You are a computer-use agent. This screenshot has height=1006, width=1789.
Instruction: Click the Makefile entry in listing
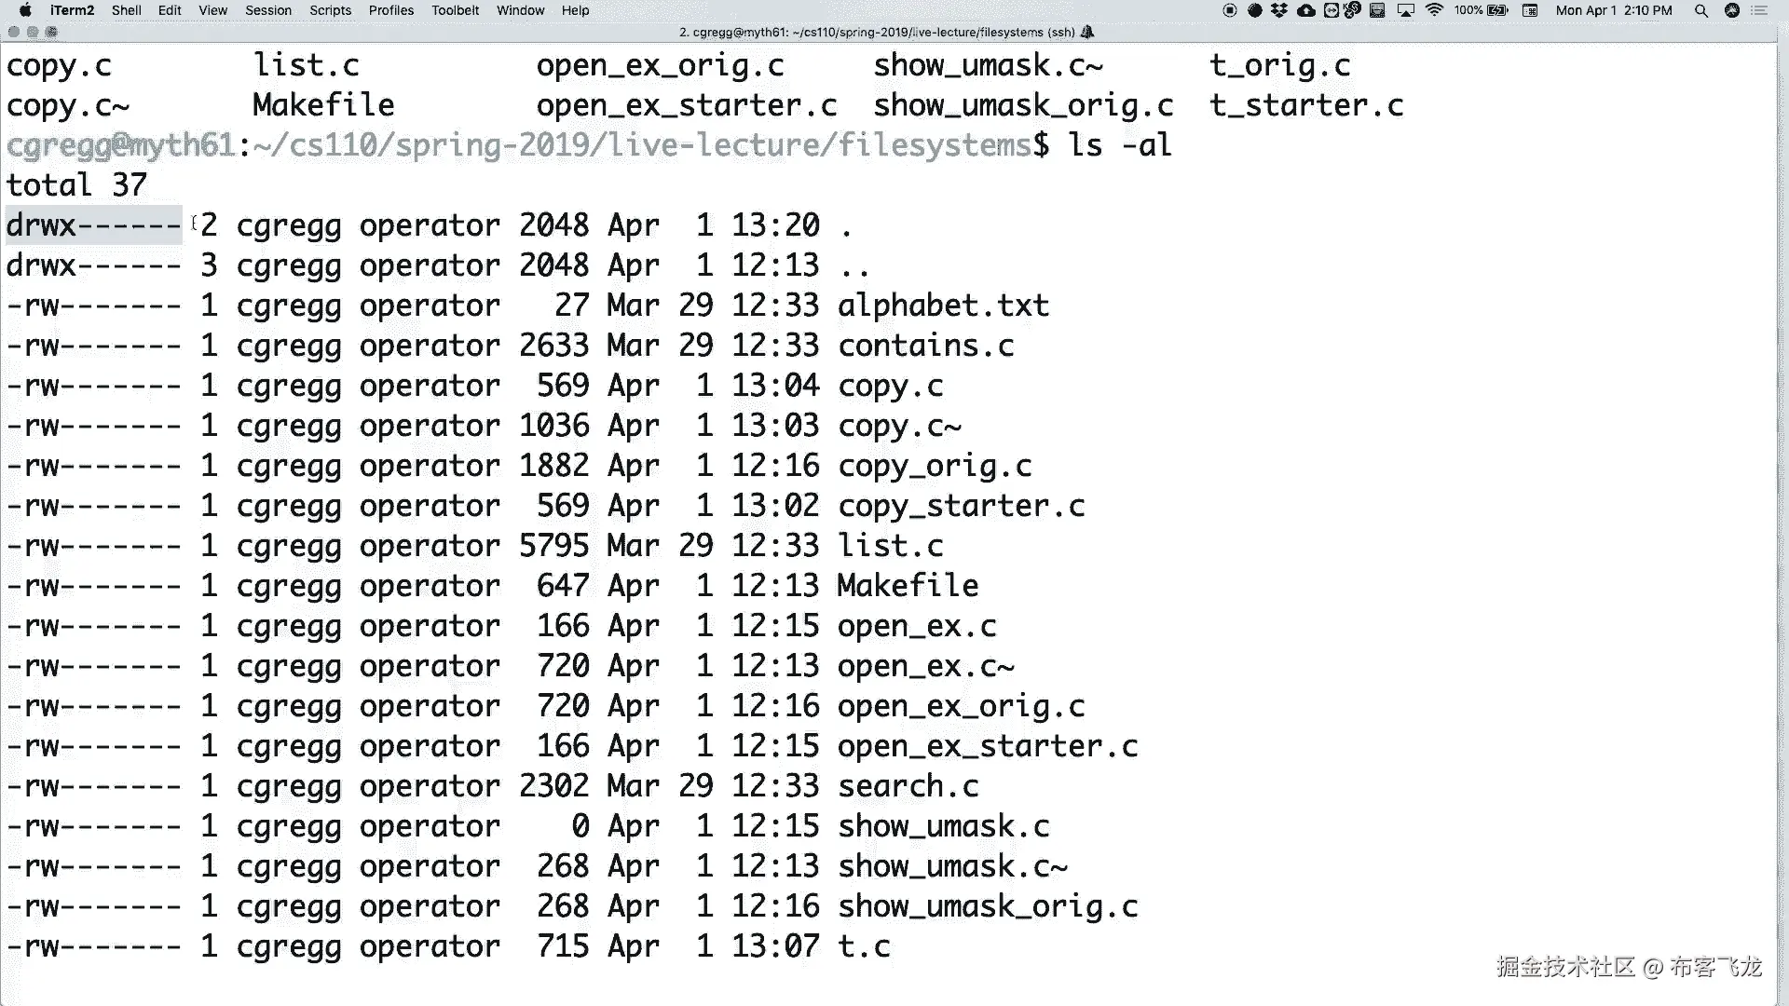[x=908, y=586]
